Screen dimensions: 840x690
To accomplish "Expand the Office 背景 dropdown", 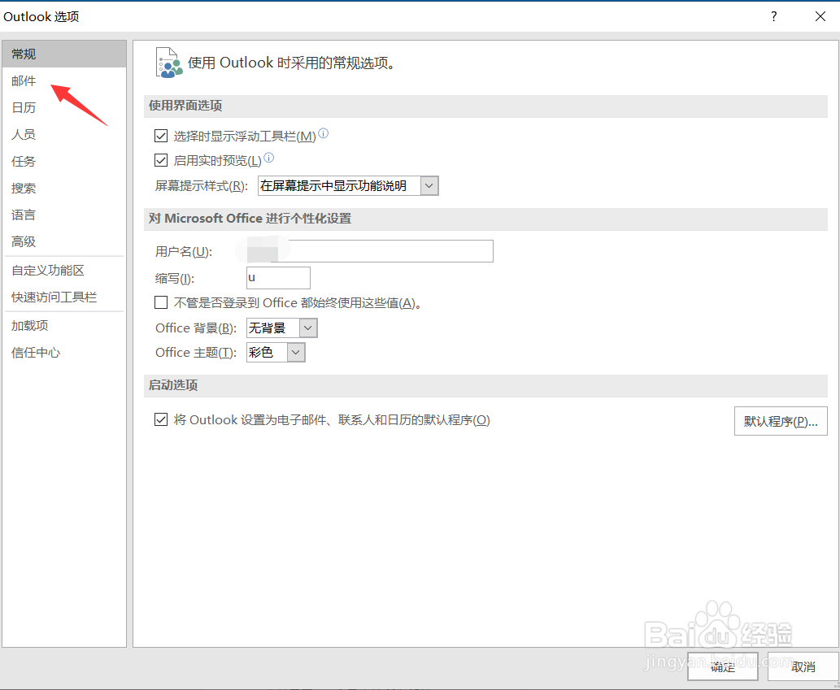I will point(308,328).
